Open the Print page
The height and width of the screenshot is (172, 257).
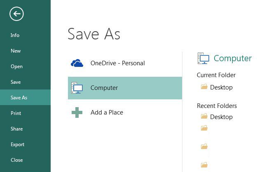point(16,113)
